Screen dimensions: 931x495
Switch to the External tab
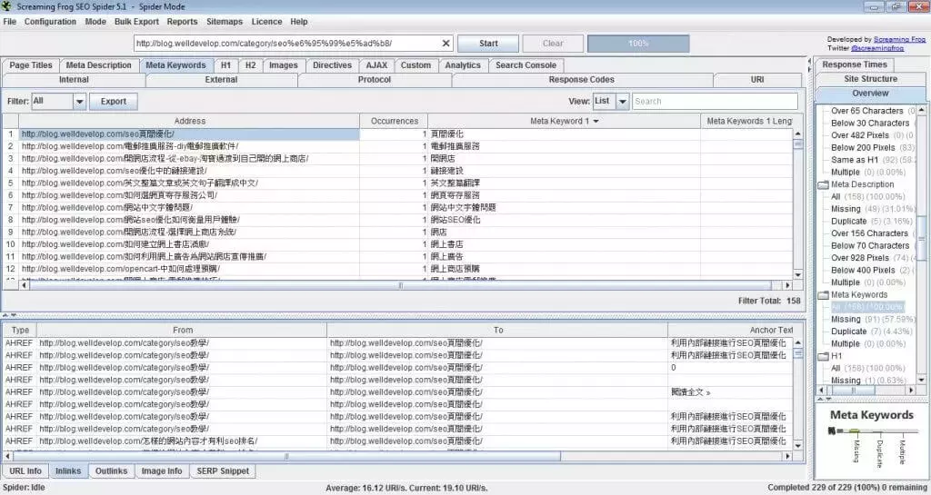click(x=221, y=79)
